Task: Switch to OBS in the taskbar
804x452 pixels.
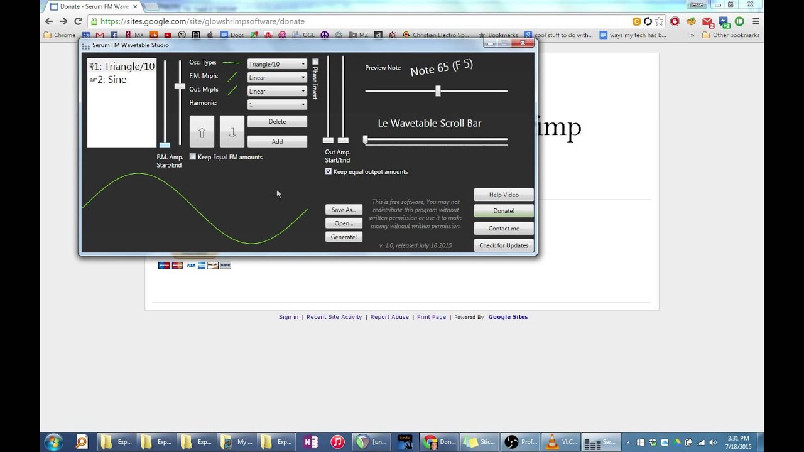Action: tap(521, 442)
